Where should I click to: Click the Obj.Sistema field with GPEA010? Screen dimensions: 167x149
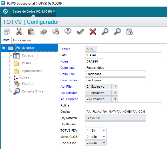tap(116, 118)
